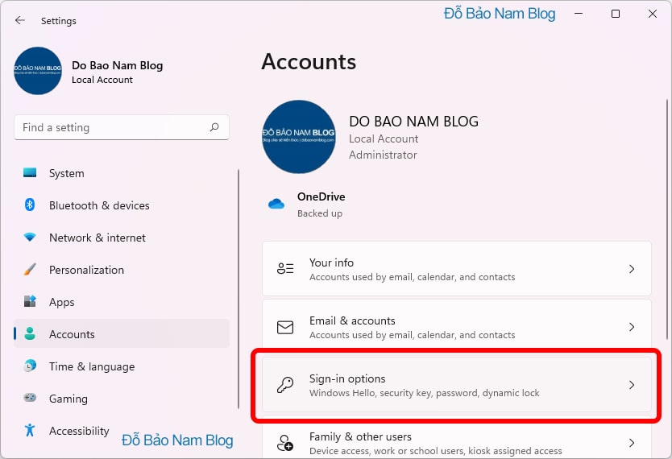The image size is (672, 459).
Task: Expand Family & other users chevron
Action: [631, 443]
